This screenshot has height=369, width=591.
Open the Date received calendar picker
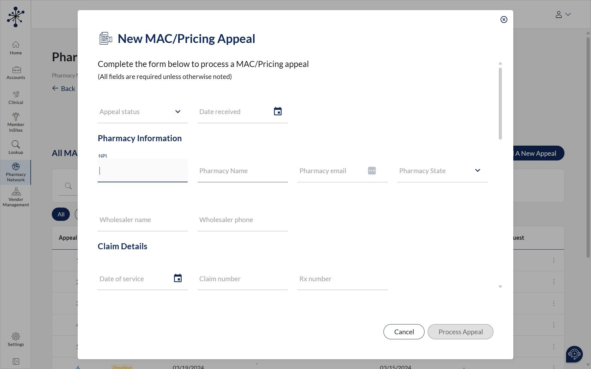278,112
